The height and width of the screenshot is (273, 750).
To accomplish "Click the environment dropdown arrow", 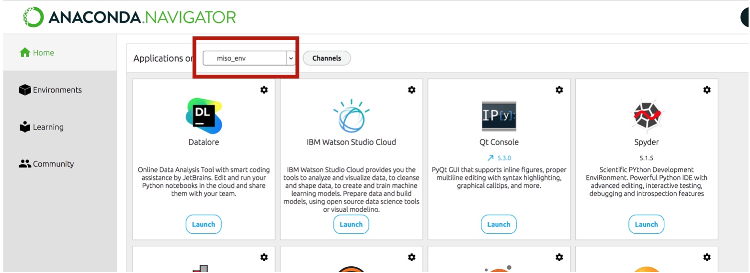I will 290,58.
